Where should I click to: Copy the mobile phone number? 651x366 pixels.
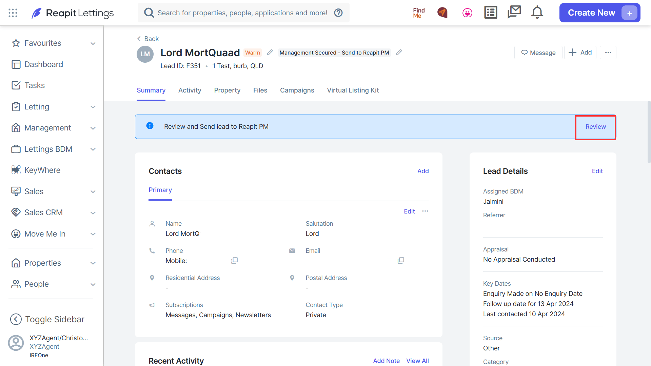point(235,260)
